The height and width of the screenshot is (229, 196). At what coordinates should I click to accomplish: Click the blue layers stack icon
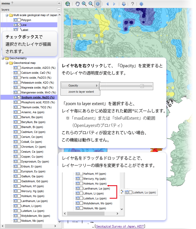point(141,4)
